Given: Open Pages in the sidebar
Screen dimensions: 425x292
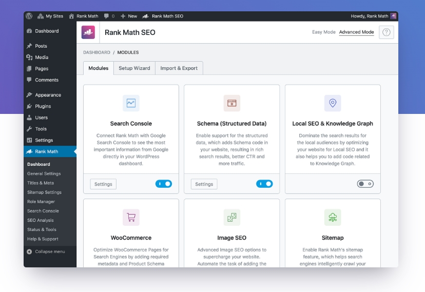Looking at the screenshot, I should (50, 69).
